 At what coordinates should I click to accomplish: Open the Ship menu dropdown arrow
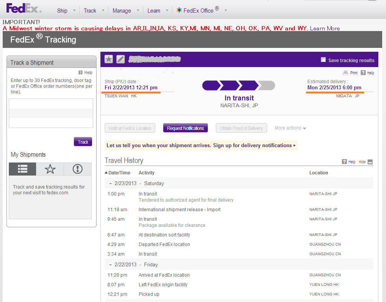point(74,10)
